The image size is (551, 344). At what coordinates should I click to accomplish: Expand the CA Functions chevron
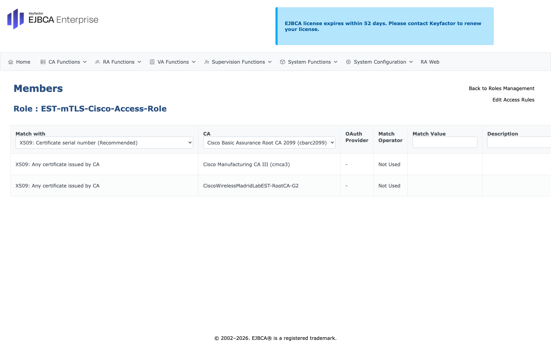(x=85, y=62)
